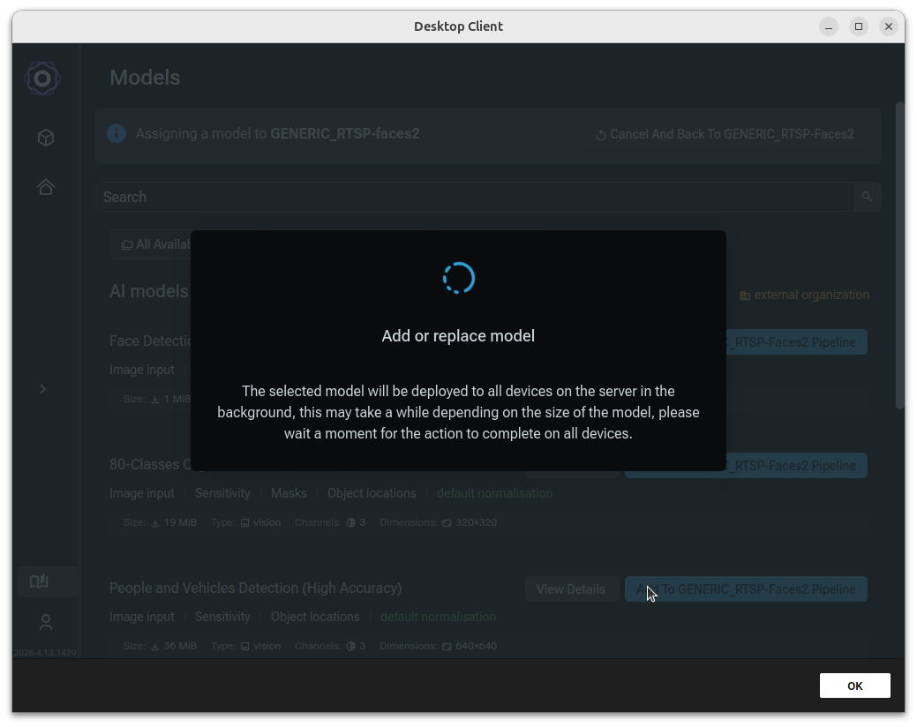The height and width of the screenshot is (727, 917).
Task: Expand the sidebar with chevron arrow
Action: click(x=42, y=389)
